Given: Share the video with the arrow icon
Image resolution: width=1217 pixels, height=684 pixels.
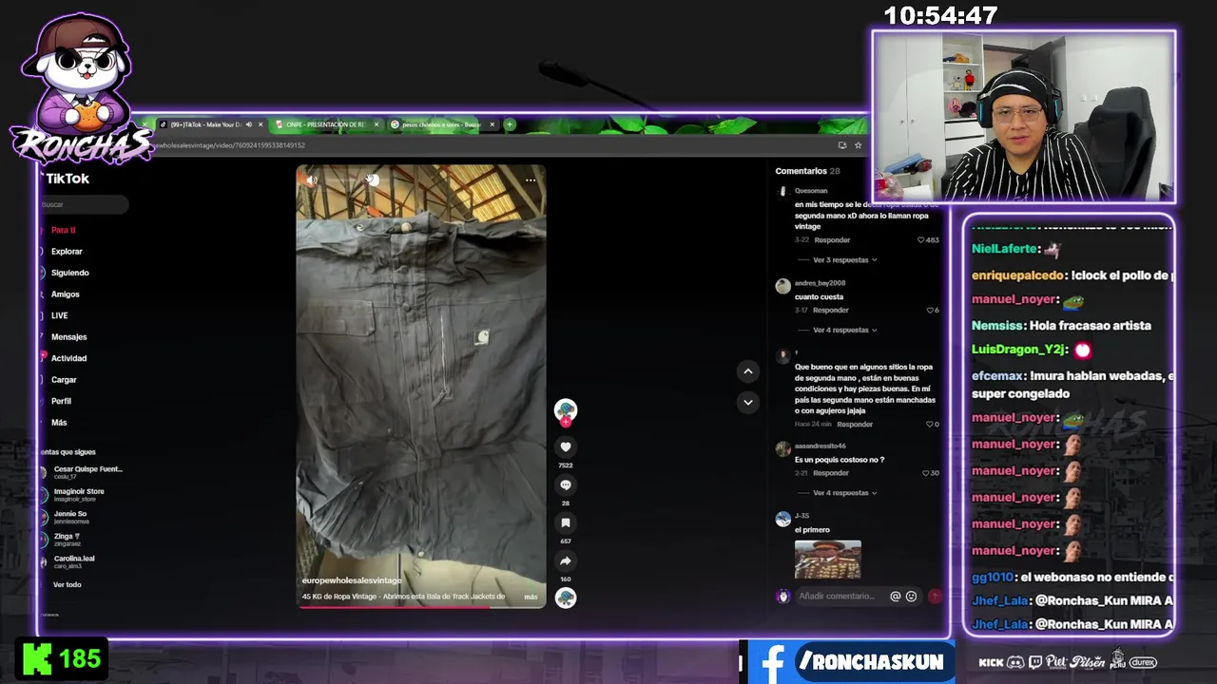Looking at the screenshot, I should [566, 560].
